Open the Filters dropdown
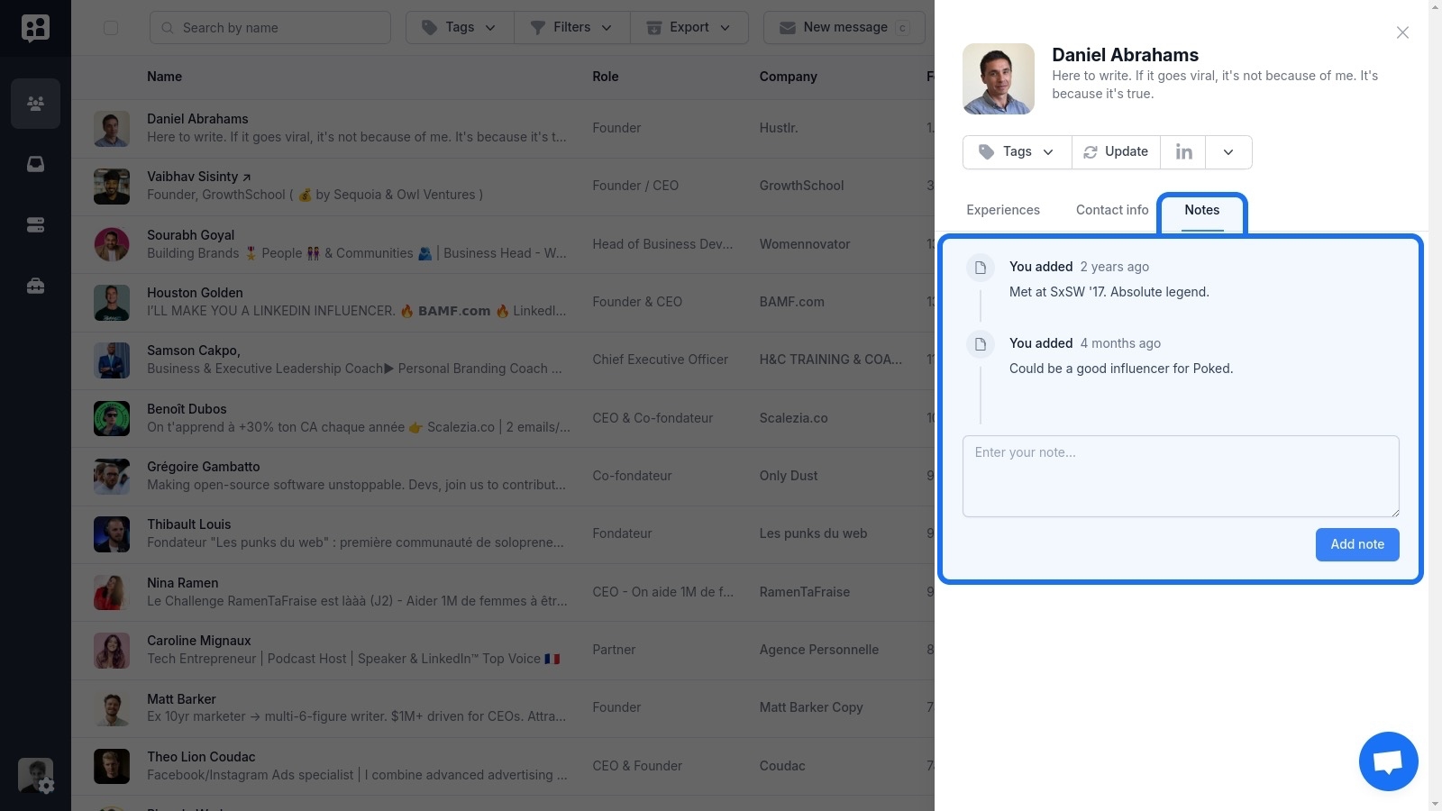1442x811 pixels. pyautogui.click(x=571, y=28)
